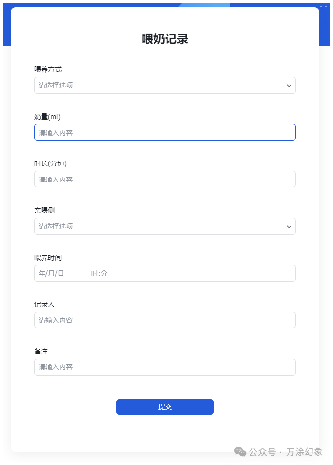Click the right dot in the top-right corner
This screenshot has width=333, height=465.
coord(326,6)
